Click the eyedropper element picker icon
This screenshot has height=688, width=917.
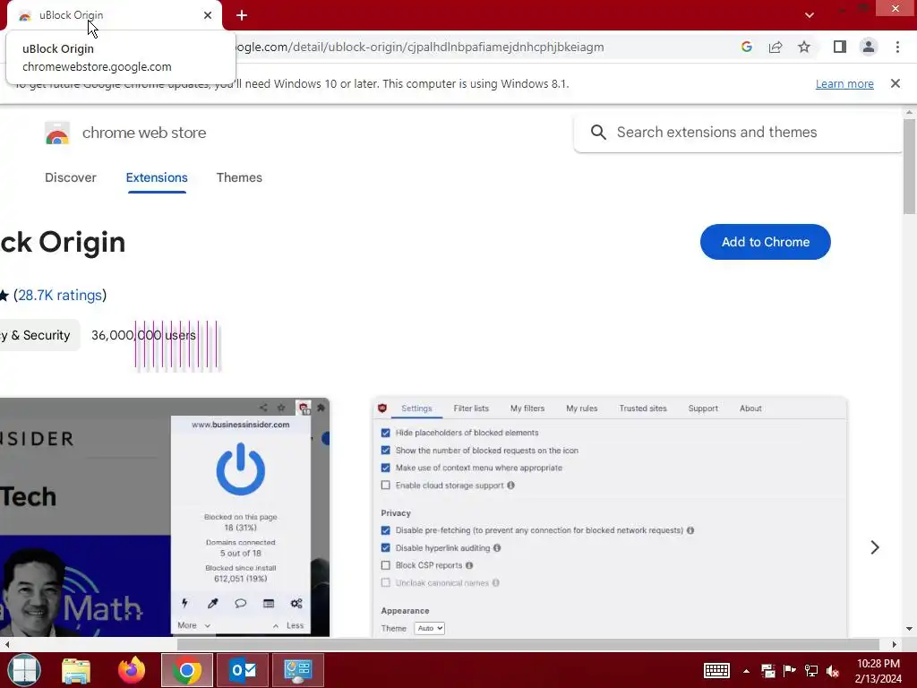(212, 603)
